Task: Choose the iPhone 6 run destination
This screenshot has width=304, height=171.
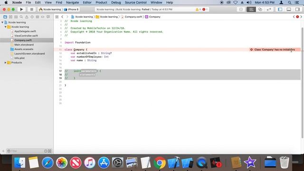Action: pos(71,9)
